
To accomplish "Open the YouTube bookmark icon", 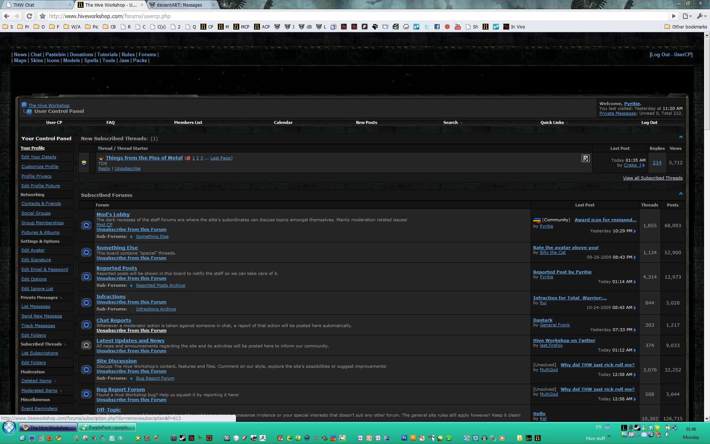I will (x=457, y=27).
